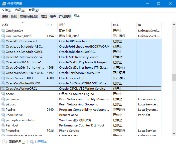
Task: Sort by the 组 column header
Action: click(x=149, y=25)
